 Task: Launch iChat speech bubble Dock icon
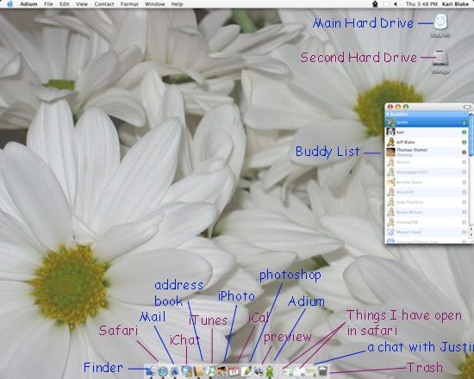coord(186,371)
